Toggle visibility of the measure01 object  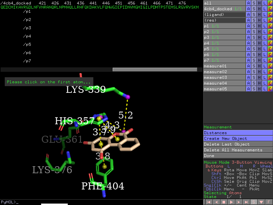tap(224, 66)
